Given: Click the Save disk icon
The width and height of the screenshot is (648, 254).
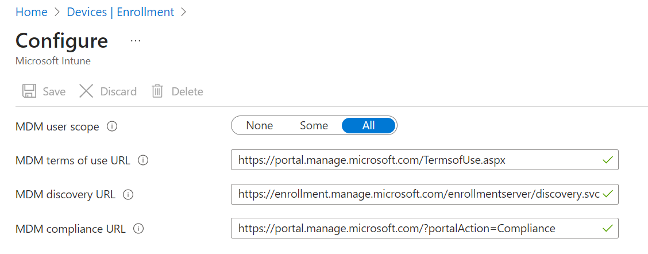Looking at the screenshot, I should (x=29, y=91).
